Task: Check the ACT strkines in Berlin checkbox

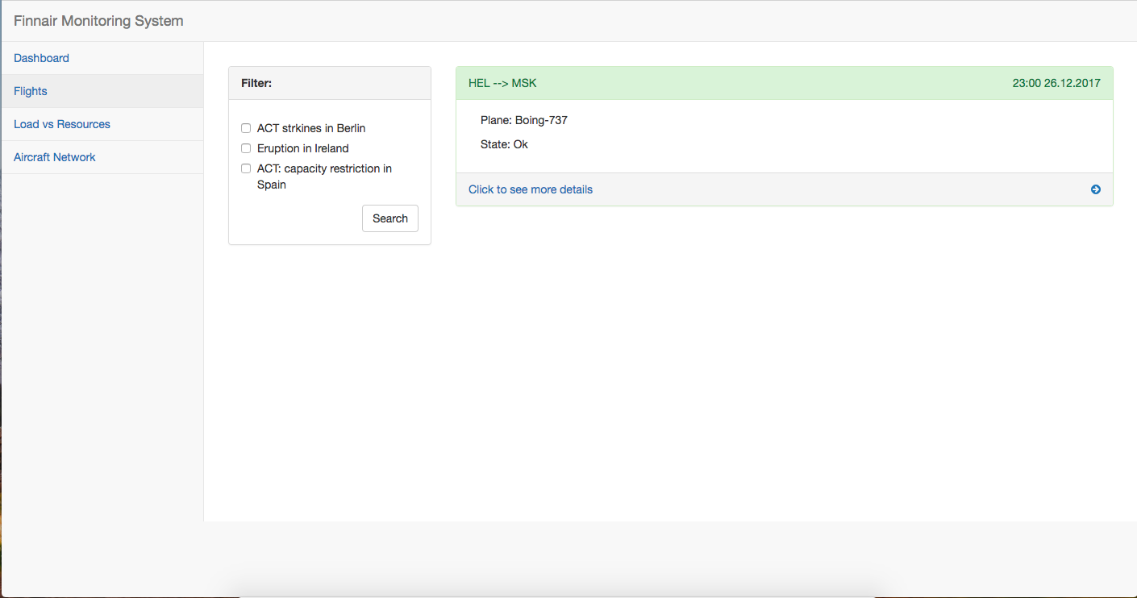Action: point(246,128)
